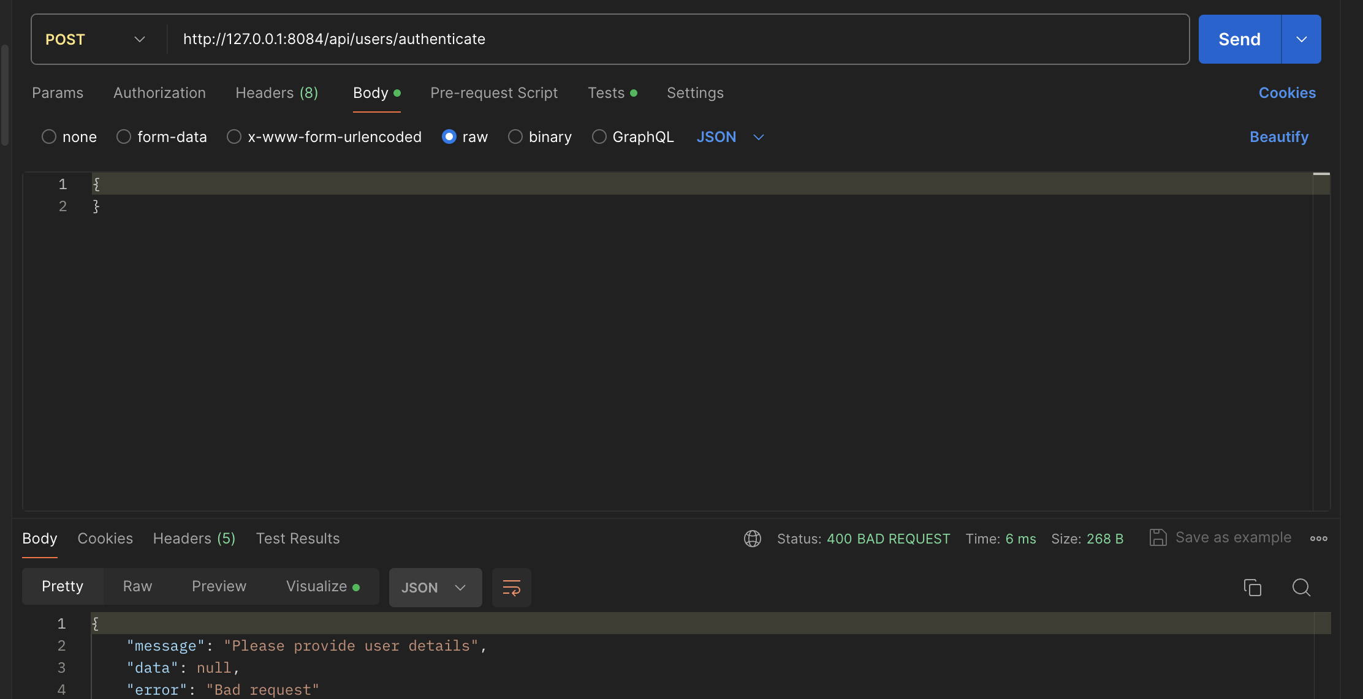Switch to the Raw response view
The image size is (1363, 699).
click(137, 586)
